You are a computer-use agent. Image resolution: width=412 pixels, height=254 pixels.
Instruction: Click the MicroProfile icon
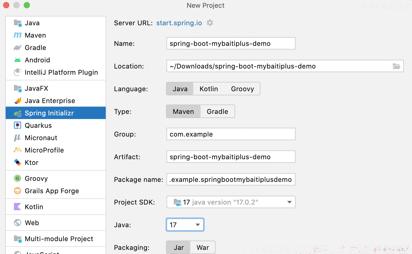18,150
